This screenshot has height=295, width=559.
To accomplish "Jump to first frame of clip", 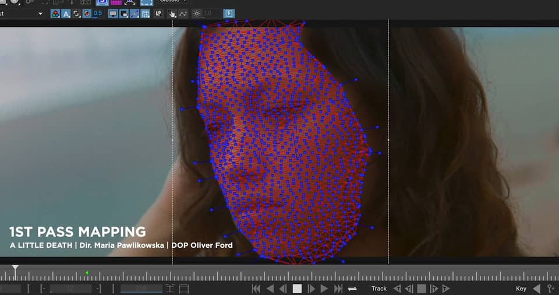I will point(256,289).
